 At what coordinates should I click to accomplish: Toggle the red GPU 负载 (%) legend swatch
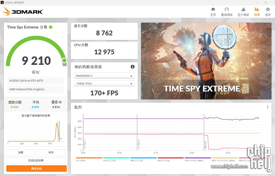click(171, 158)
